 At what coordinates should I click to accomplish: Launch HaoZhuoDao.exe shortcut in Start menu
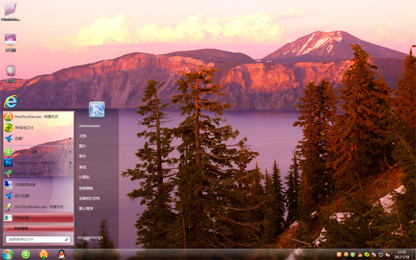coord(38,116)
